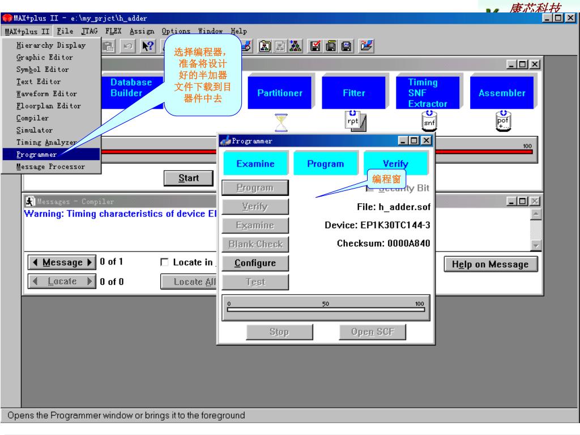Choose Floorplan Editor from the menu
Viewport: 580px width, 435px height.
click(51, 106)
